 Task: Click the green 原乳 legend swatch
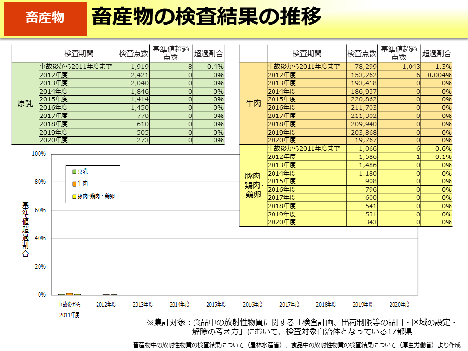[x=74, y=172]
